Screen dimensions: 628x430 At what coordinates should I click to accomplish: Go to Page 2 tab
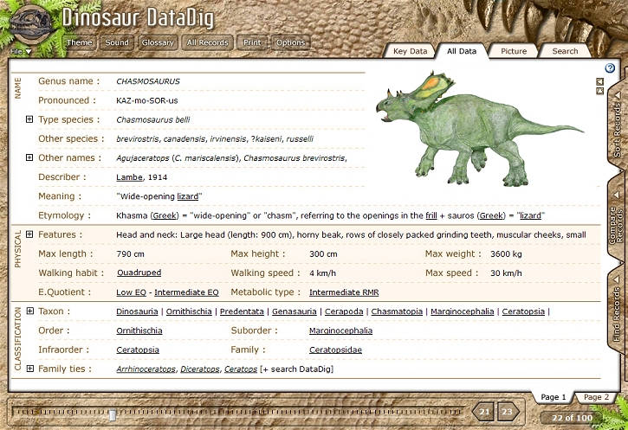(x=596, y=397)
